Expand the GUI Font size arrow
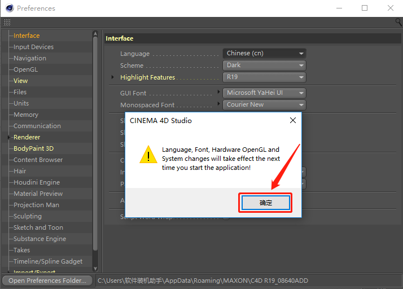Screen dimensions: 403x289 click(219, 91)
